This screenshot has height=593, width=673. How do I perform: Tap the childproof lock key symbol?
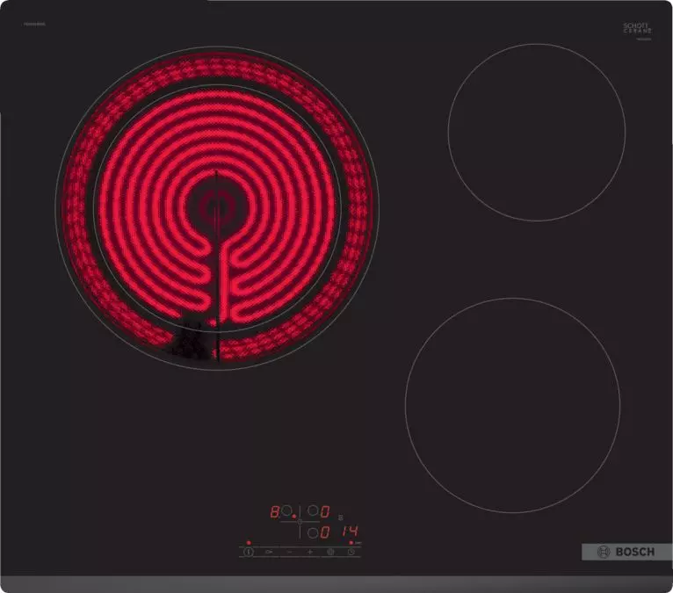click(x=269, y=552)
